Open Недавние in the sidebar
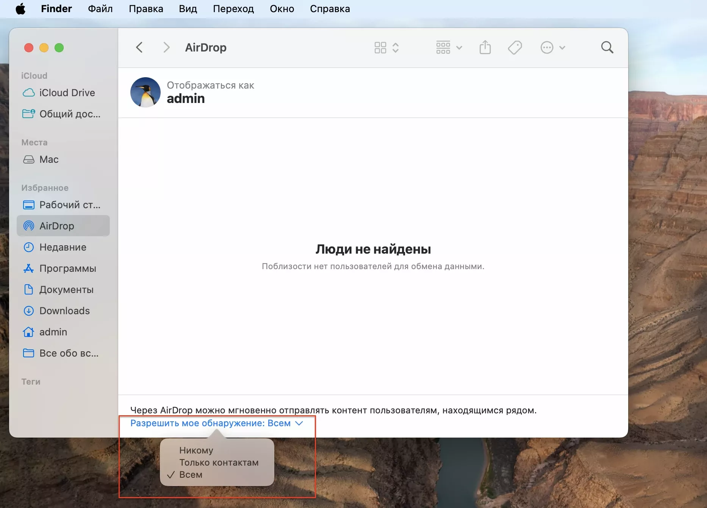 click(63, 247)
